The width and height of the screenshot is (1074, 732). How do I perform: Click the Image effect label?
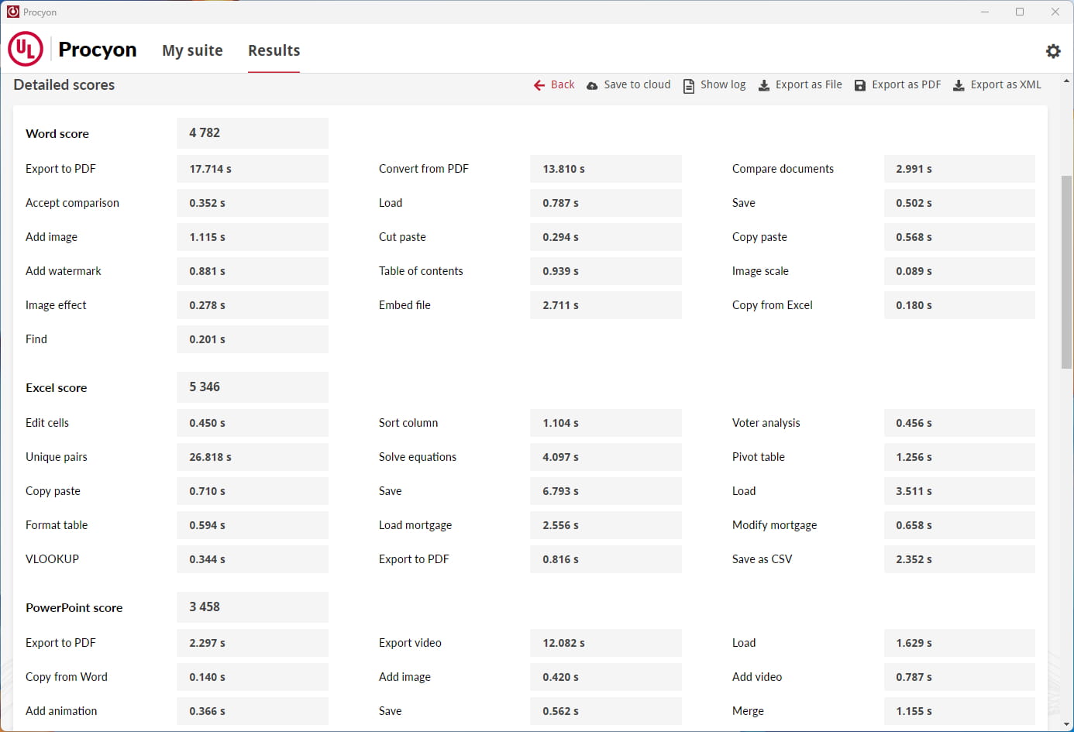coord(56,305)
